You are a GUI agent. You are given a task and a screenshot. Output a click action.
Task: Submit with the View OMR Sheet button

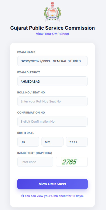pyautogui.click(x=52, y=184)
